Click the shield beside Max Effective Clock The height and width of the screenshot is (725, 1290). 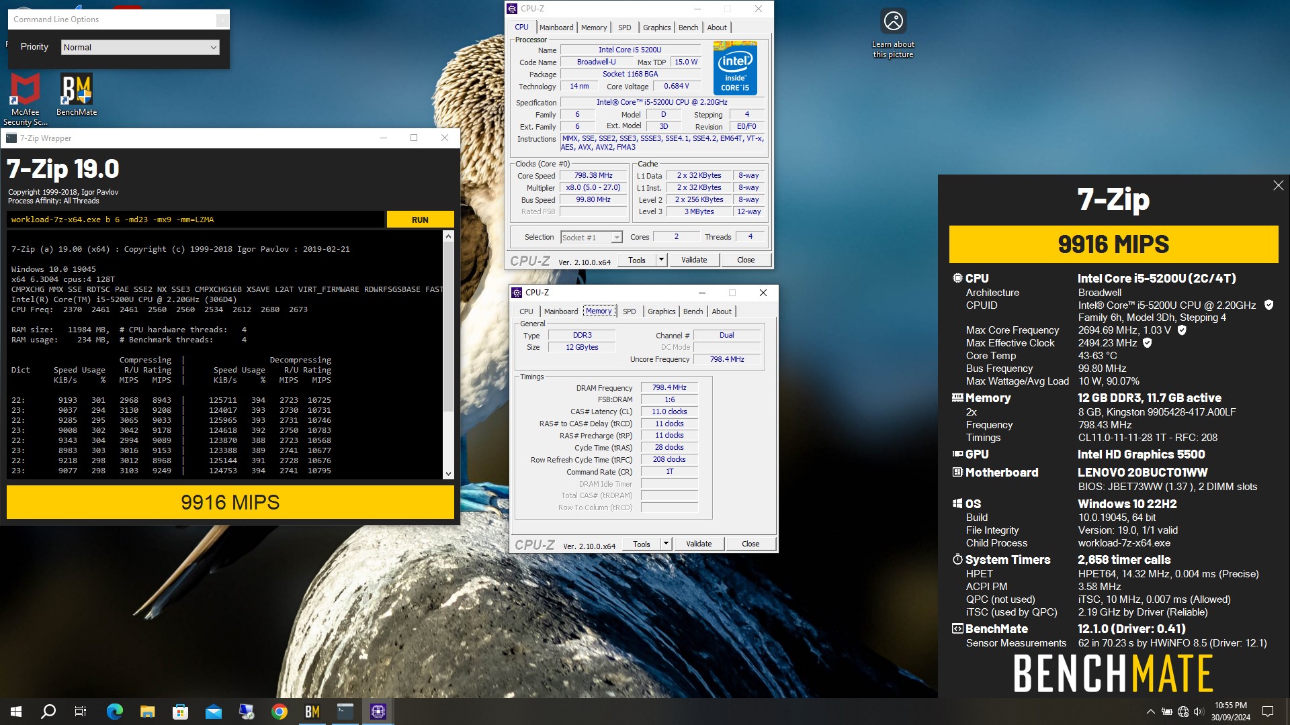click(x=1148, y=343)
